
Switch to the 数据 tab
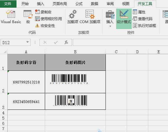coord(95,4)
